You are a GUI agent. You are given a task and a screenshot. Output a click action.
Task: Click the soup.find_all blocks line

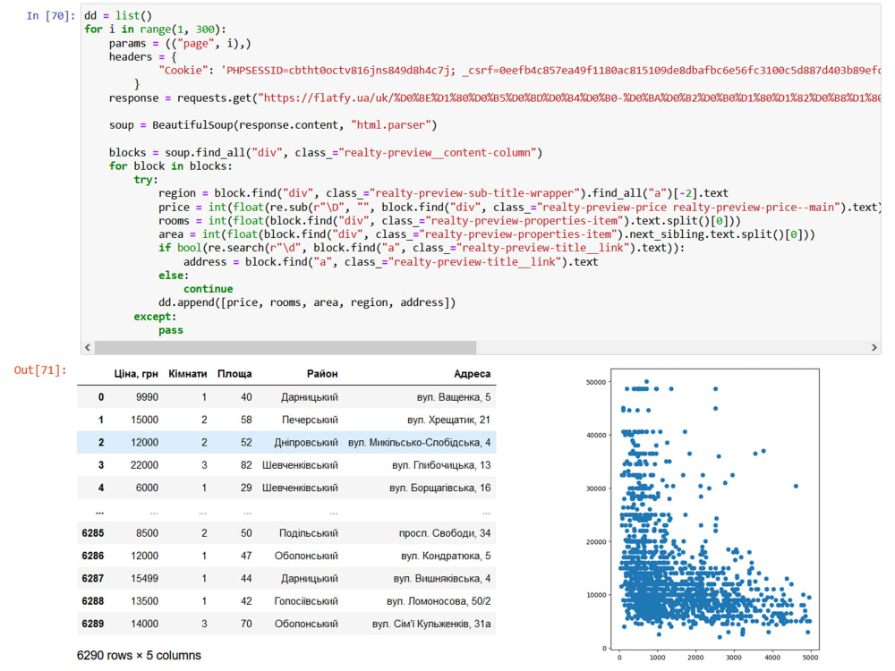[326, 152]
